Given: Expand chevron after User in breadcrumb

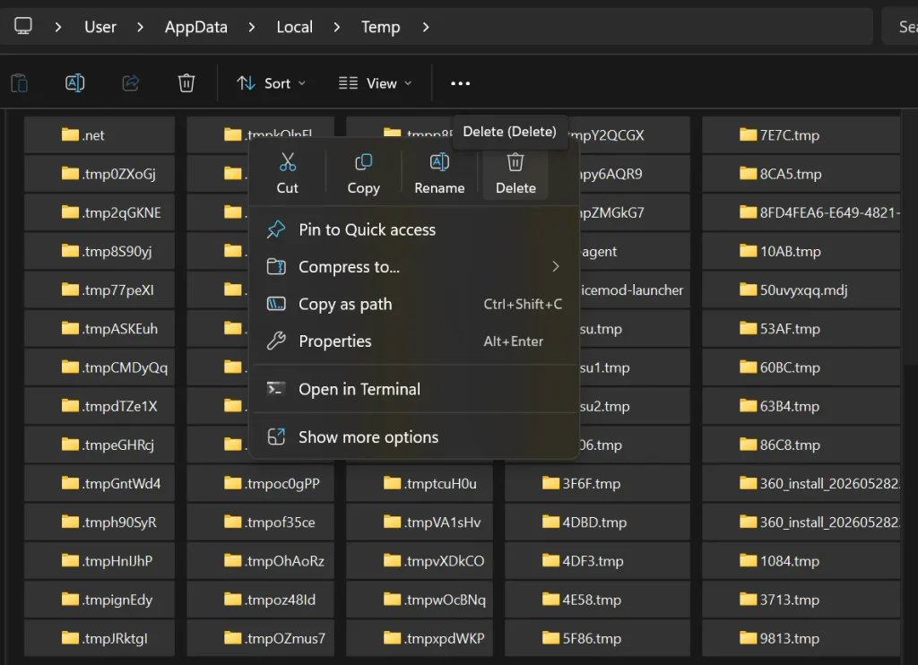Looking at the screenshot, I should (140, 27).
